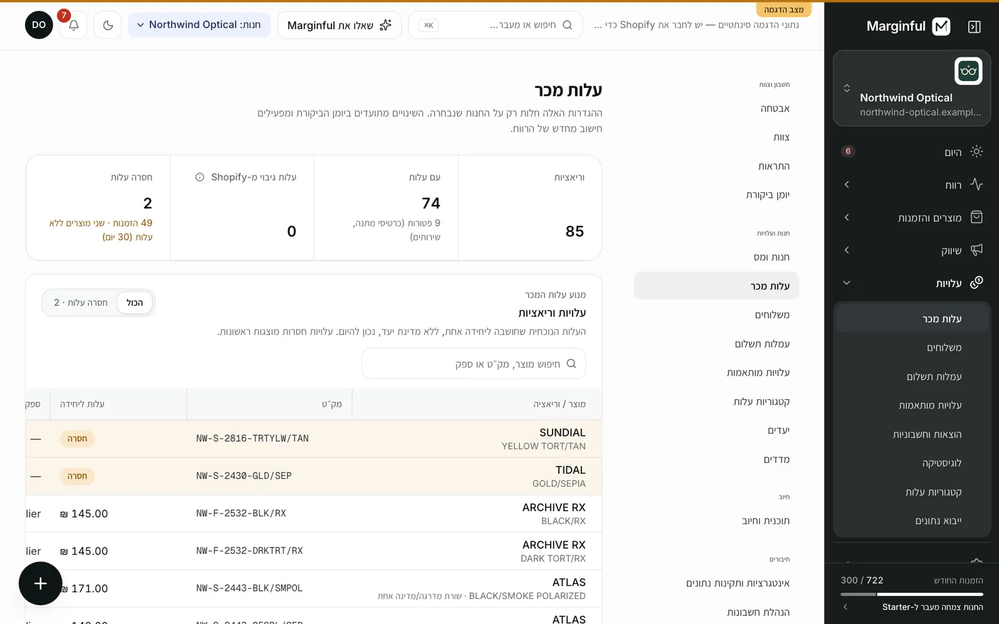The width and height of the screenshot is (999, 624).
Task: Click the floating plus button
Action: click(x=41, y=583)
